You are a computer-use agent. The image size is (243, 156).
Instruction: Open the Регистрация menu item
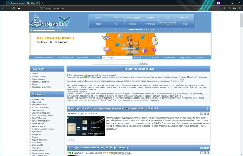pyautogui.click(x=150, y=24)
